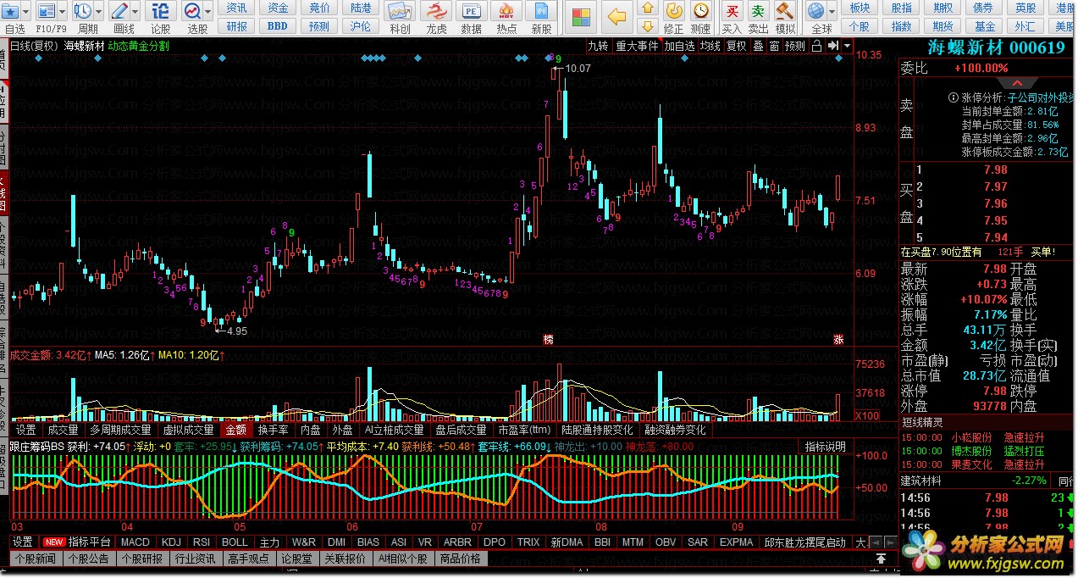Open the 论股 discussion icon

(x=161, y=11)
